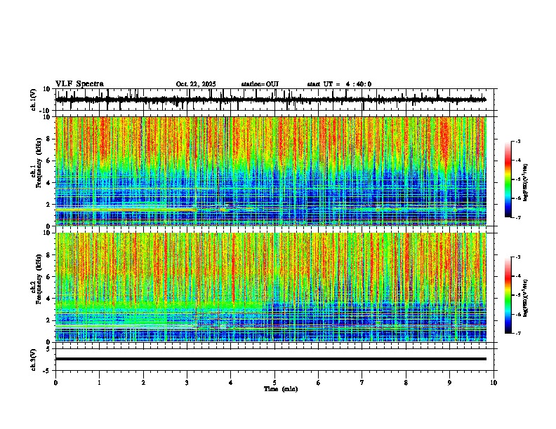The height and width of the screenshot is (429, 556).
Task: Click the "4" kHz tick of ch.1 spectrogram
Action: 49,183
